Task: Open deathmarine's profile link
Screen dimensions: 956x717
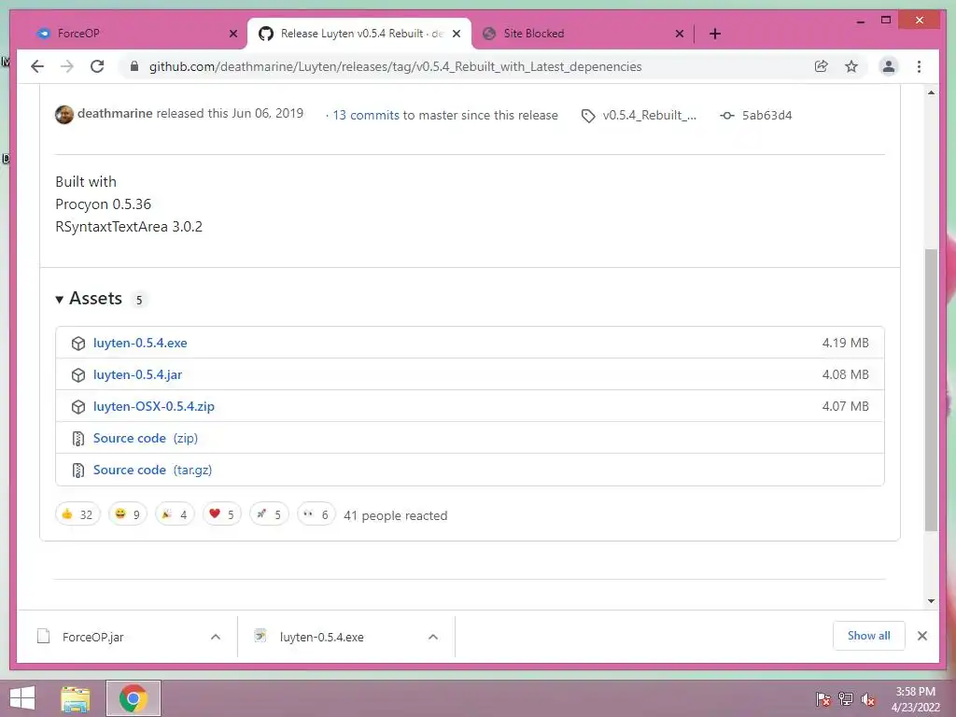Action: tap(115, 113)
